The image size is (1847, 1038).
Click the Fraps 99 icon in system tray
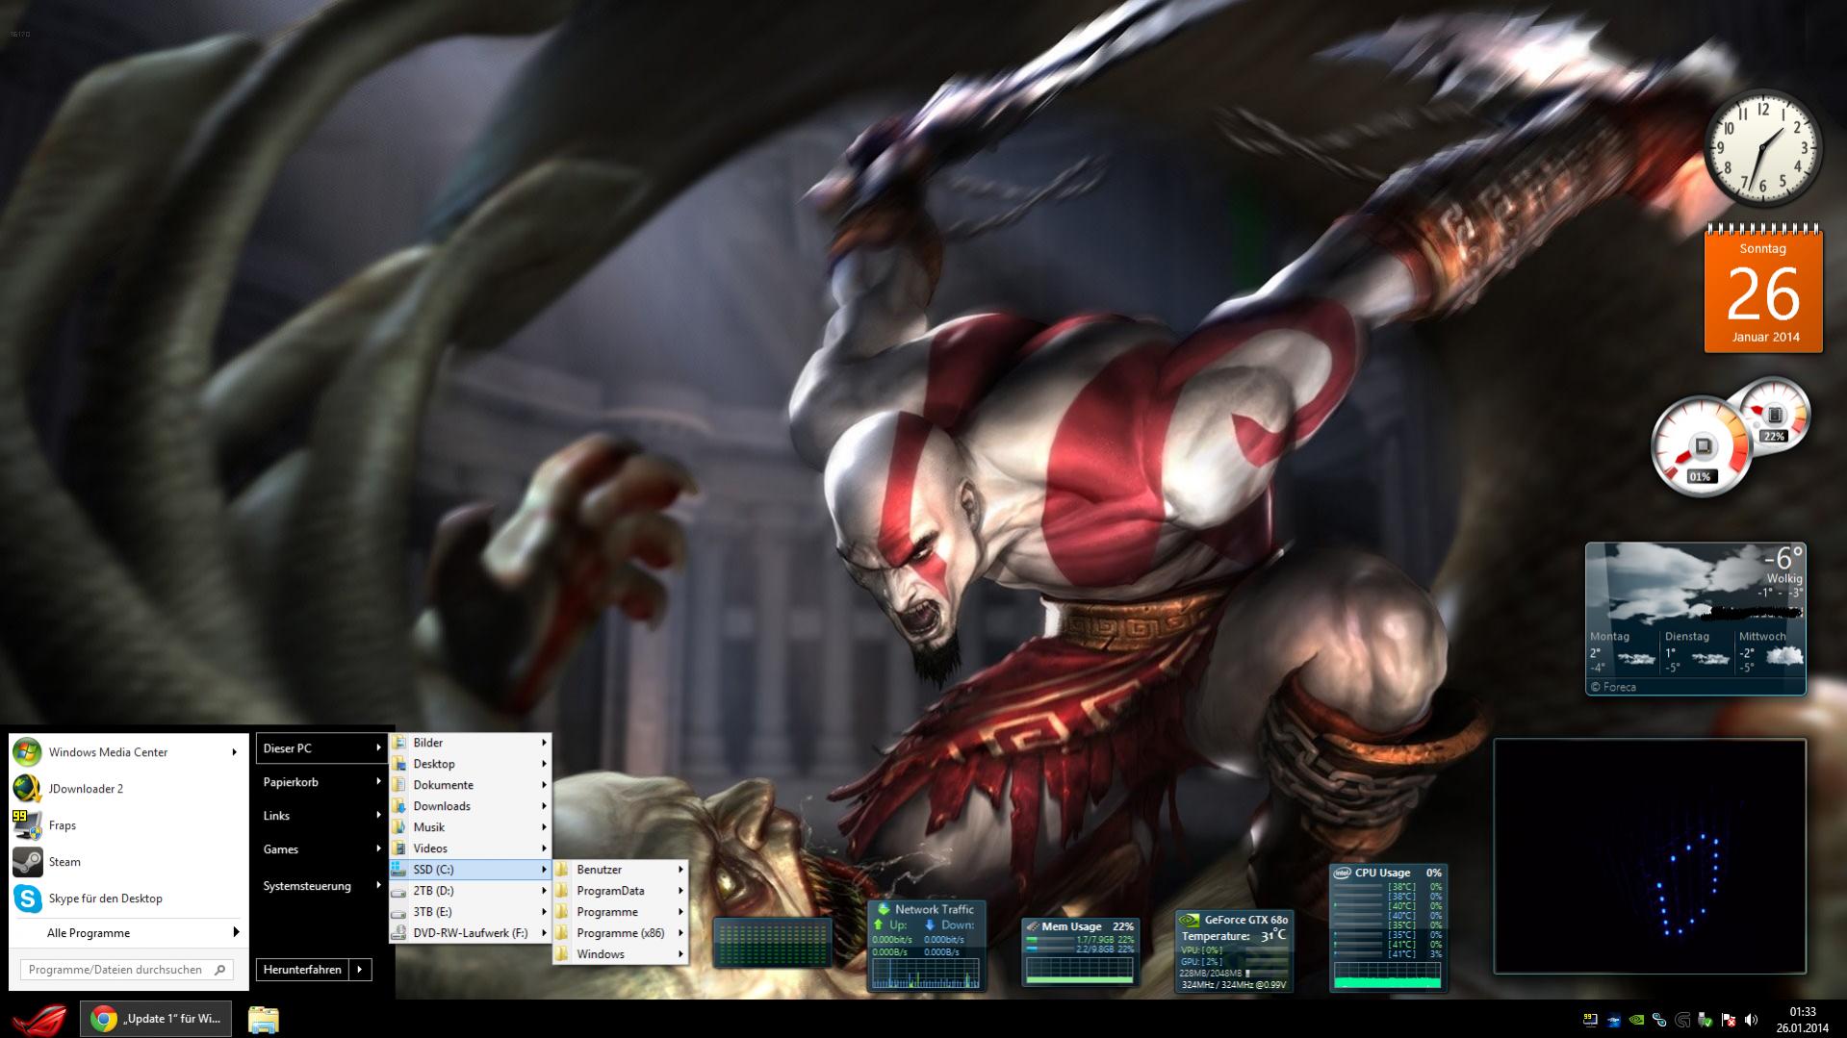[1590, 1020]
